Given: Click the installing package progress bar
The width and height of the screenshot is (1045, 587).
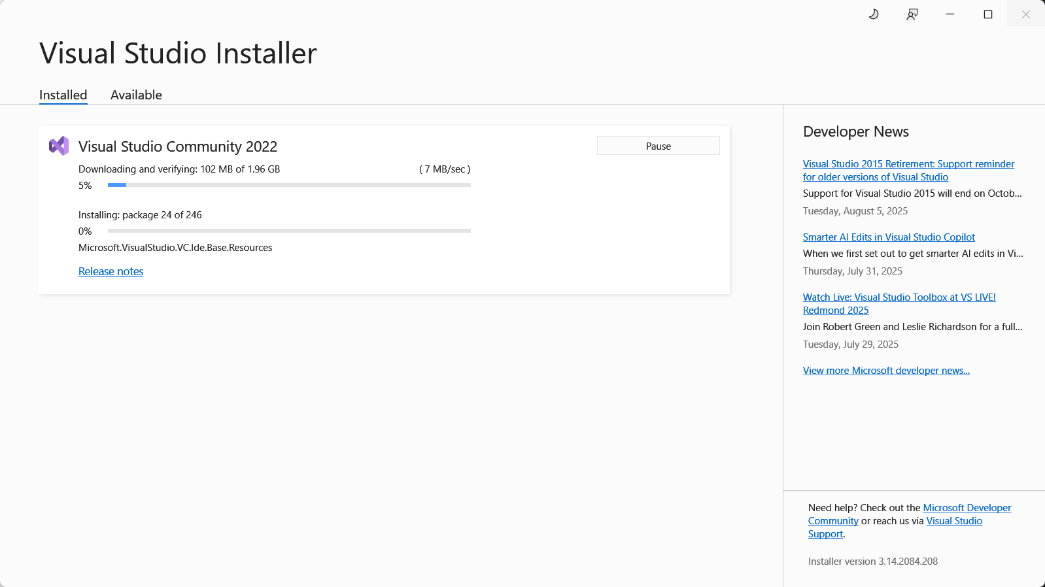Looking at the screenshot, I should tap(289, 231).
